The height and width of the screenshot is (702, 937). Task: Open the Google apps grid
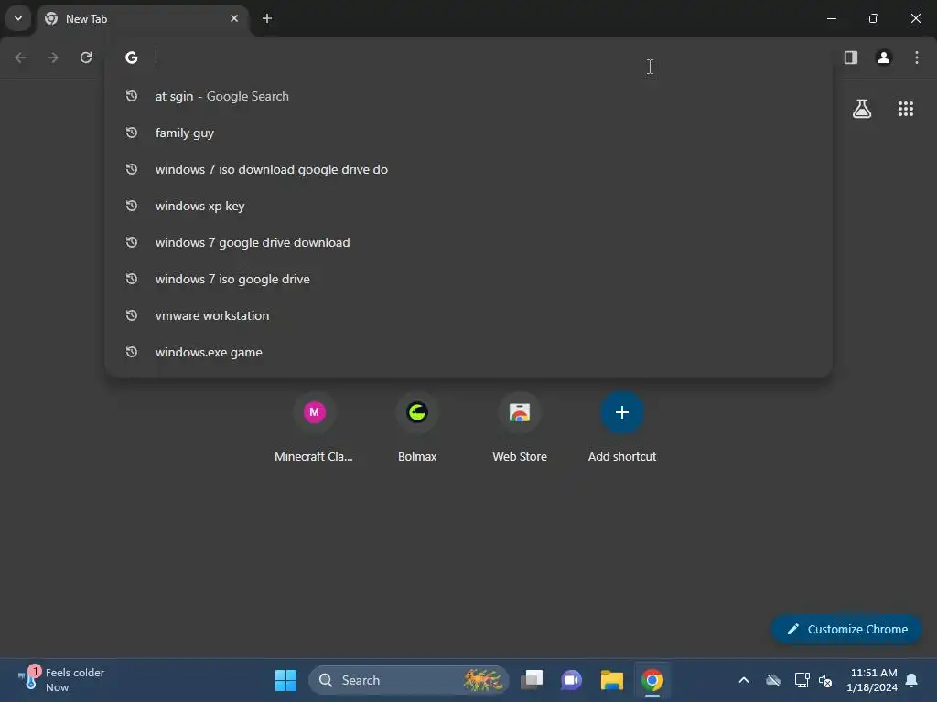(906, 109)
